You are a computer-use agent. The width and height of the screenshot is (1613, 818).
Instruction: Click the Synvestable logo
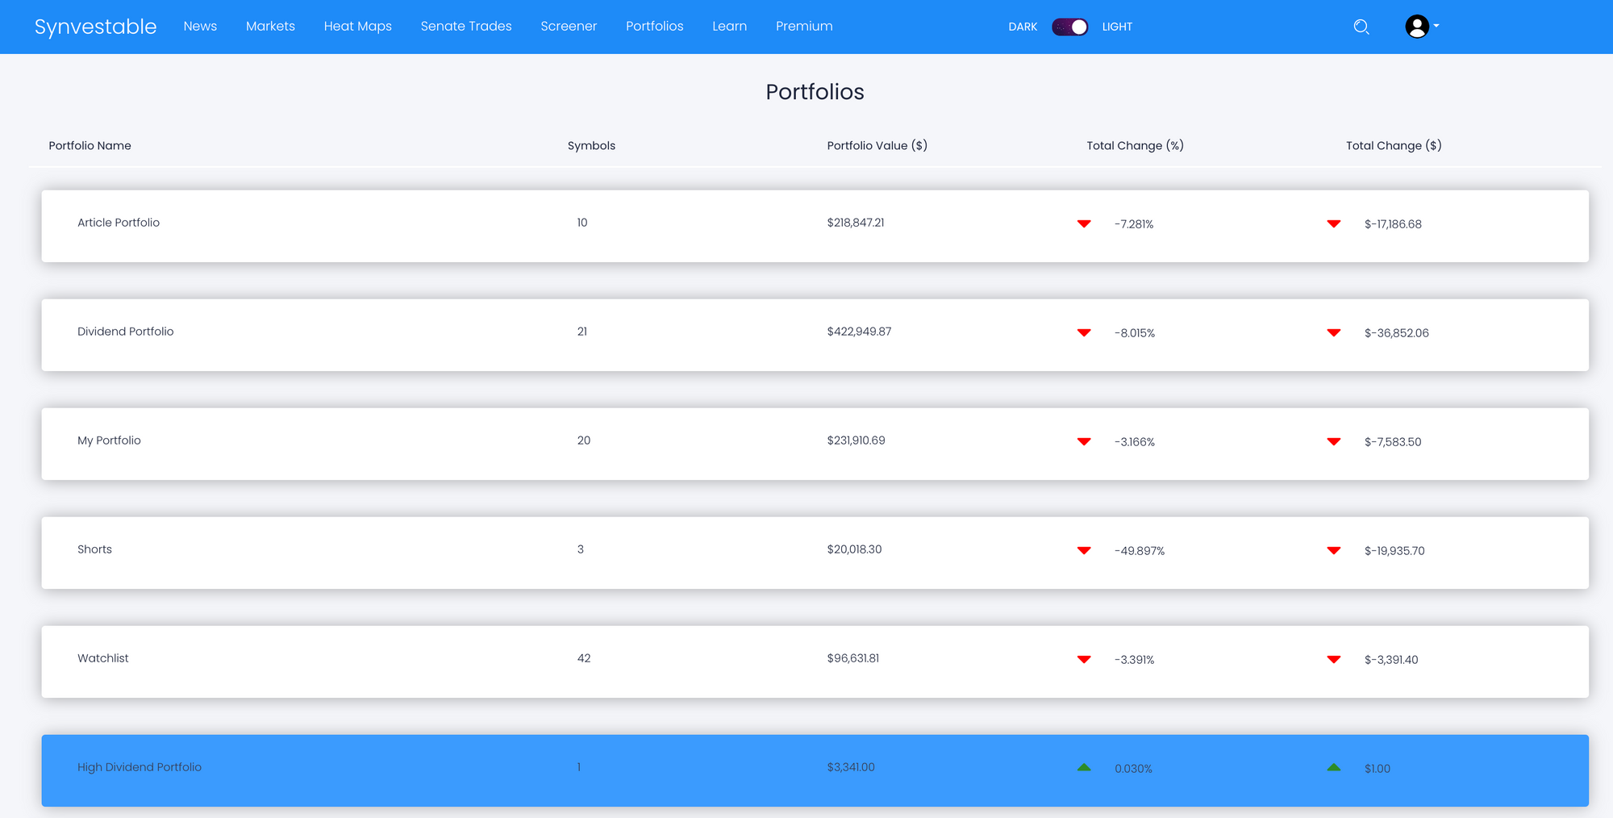coord(95,27)
